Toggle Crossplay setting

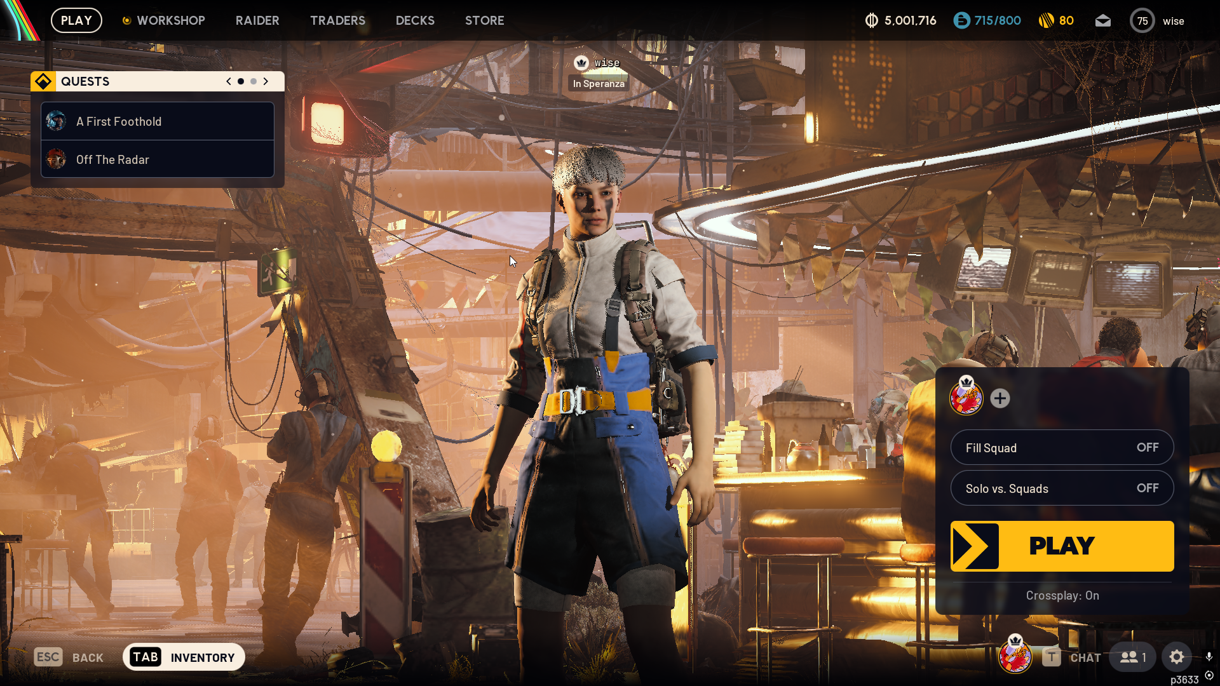pyautogui.click(x=1062, y=595)
